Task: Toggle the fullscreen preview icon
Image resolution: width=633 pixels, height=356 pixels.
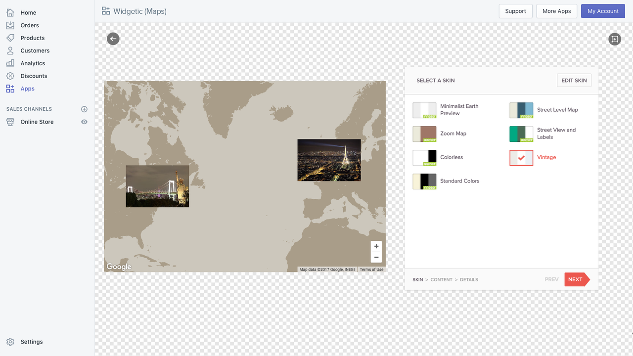Action: [x=614, y=39]
